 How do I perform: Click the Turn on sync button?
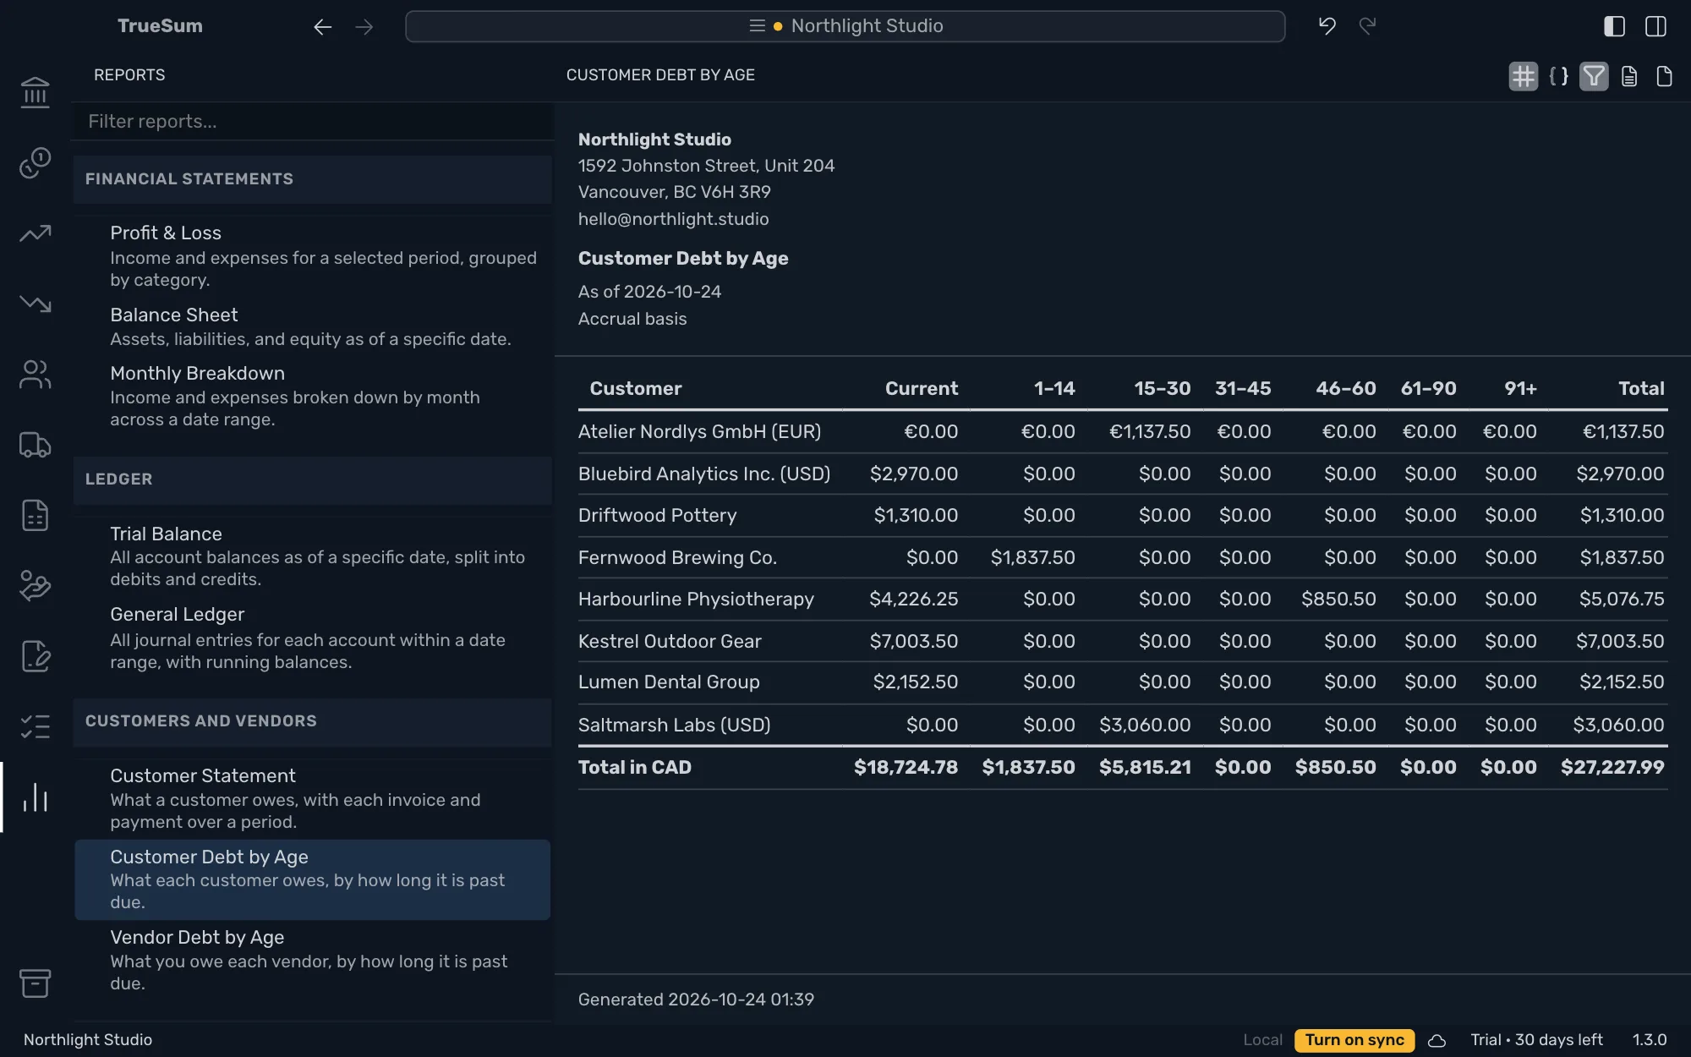coord(1354,1040)
